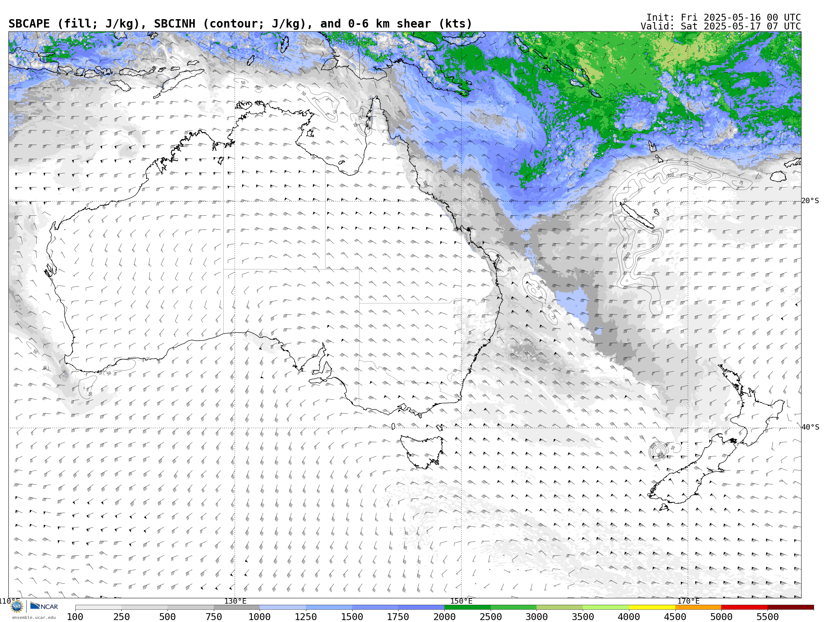Click the pale blue 1000–1250 colorbar segment
The image size is (826, 622).
point(283,607)
